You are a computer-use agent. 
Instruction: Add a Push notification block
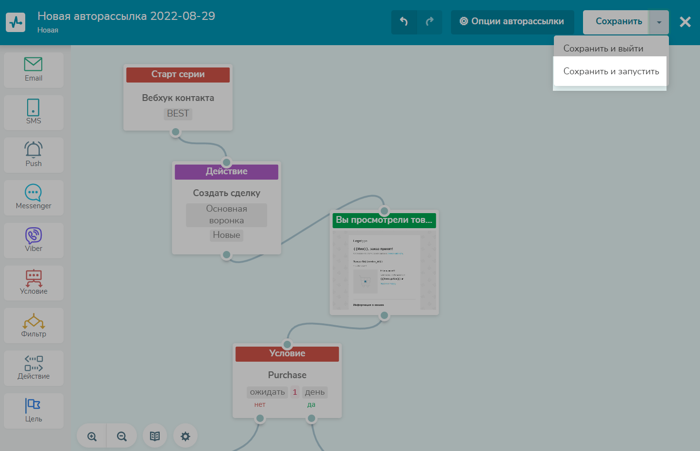(33, 155)
